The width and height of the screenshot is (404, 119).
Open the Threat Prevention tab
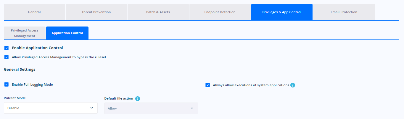(96, 12)
